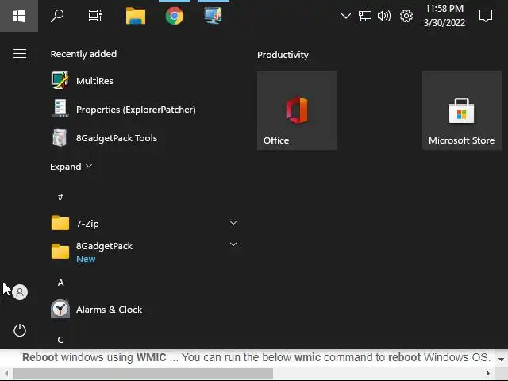Open the Action Center notifications
The image size is (508, 381).
[x=485, y=16]
